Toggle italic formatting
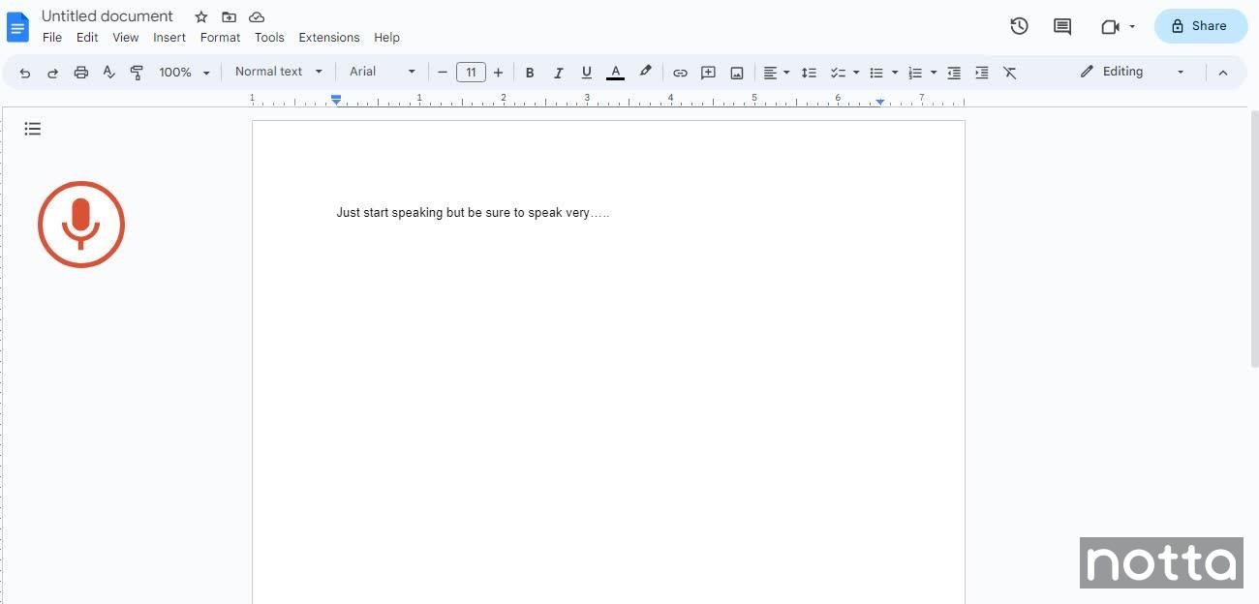Viewport: 1259px width, 604px height. (x=558, y=72)
